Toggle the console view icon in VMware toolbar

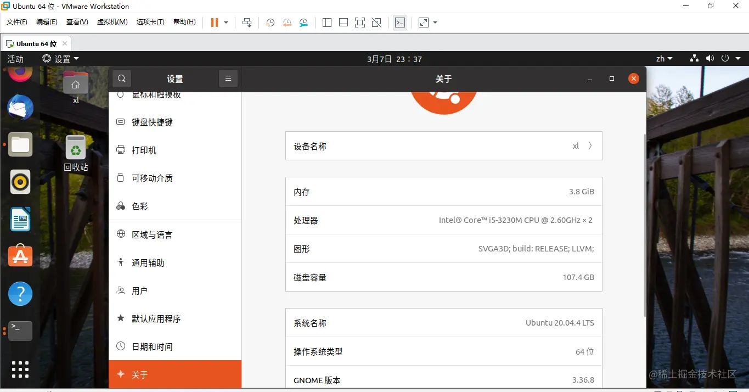[400, 23]
